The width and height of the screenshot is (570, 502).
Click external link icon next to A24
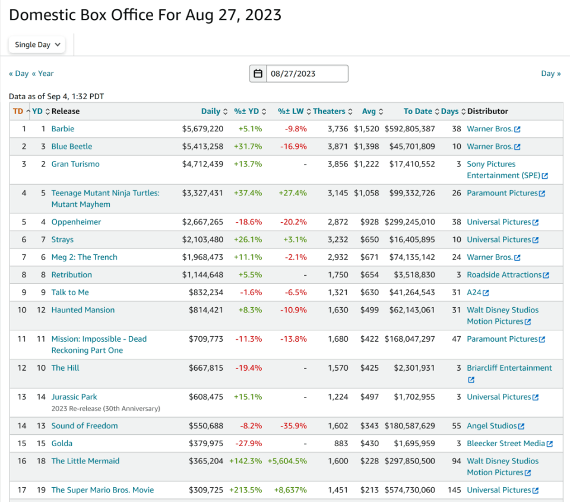[486, 293]
